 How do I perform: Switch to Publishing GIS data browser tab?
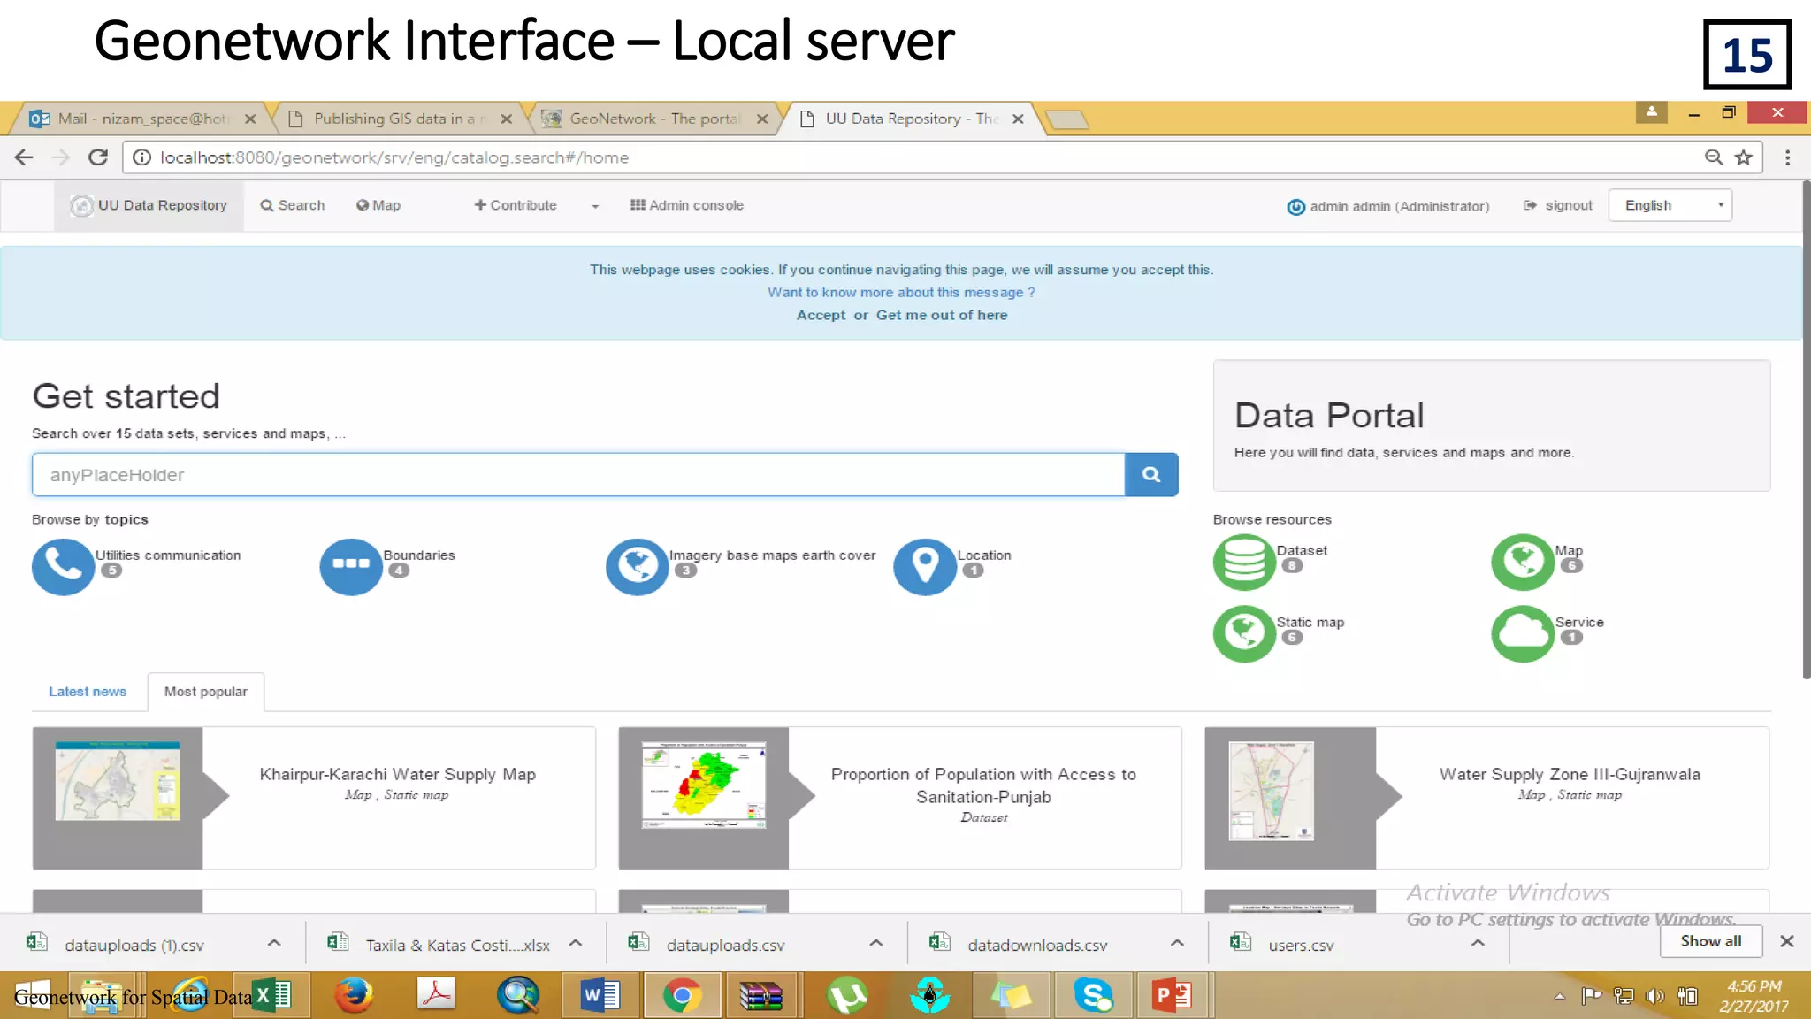click(x=400, y=119)
